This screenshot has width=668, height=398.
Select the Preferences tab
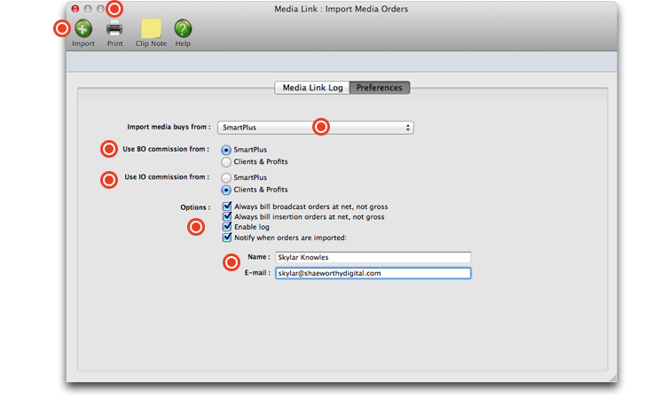click(x=380, y=88)
